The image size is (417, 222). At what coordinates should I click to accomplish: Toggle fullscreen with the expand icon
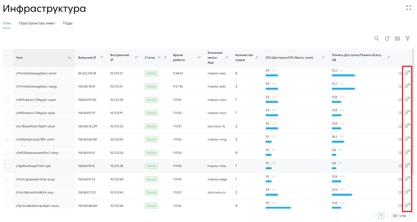[x=409, y=8]
